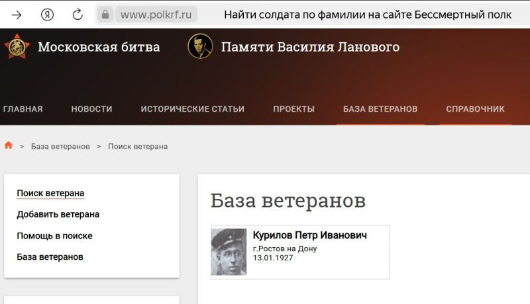Open the Главная menu item
The width and height of the screenshot is (530, 304).
point(23,109)
